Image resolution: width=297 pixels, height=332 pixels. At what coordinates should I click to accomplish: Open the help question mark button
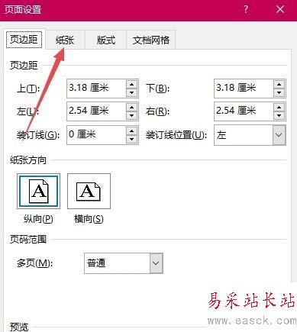(246, 10)
